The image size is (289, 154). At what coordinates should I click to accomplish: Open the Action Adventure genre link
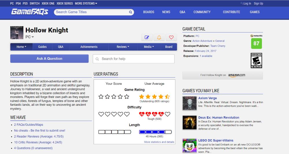(x=202, y=41)
